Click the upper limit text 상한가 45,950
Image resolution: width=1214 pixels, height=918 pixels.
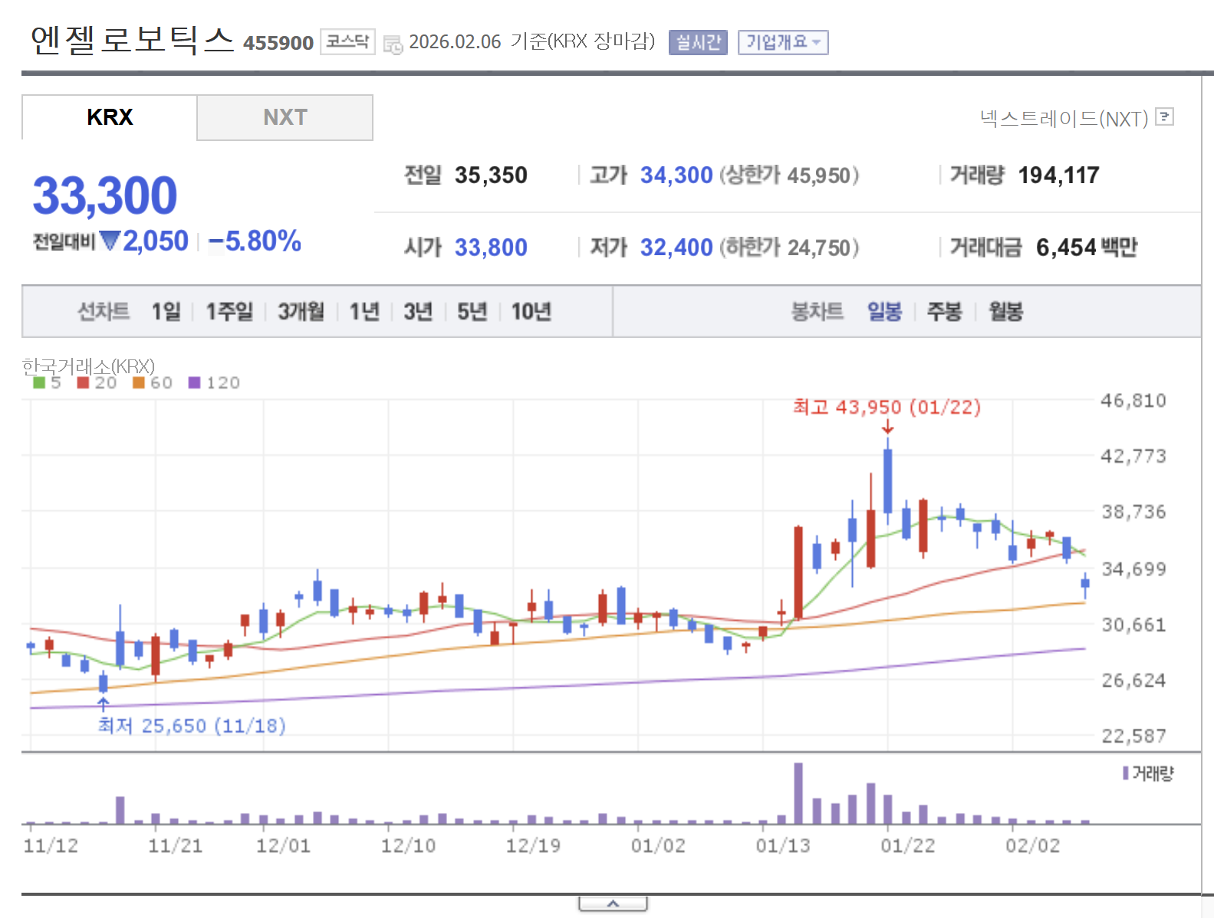[x=788, y=175]
